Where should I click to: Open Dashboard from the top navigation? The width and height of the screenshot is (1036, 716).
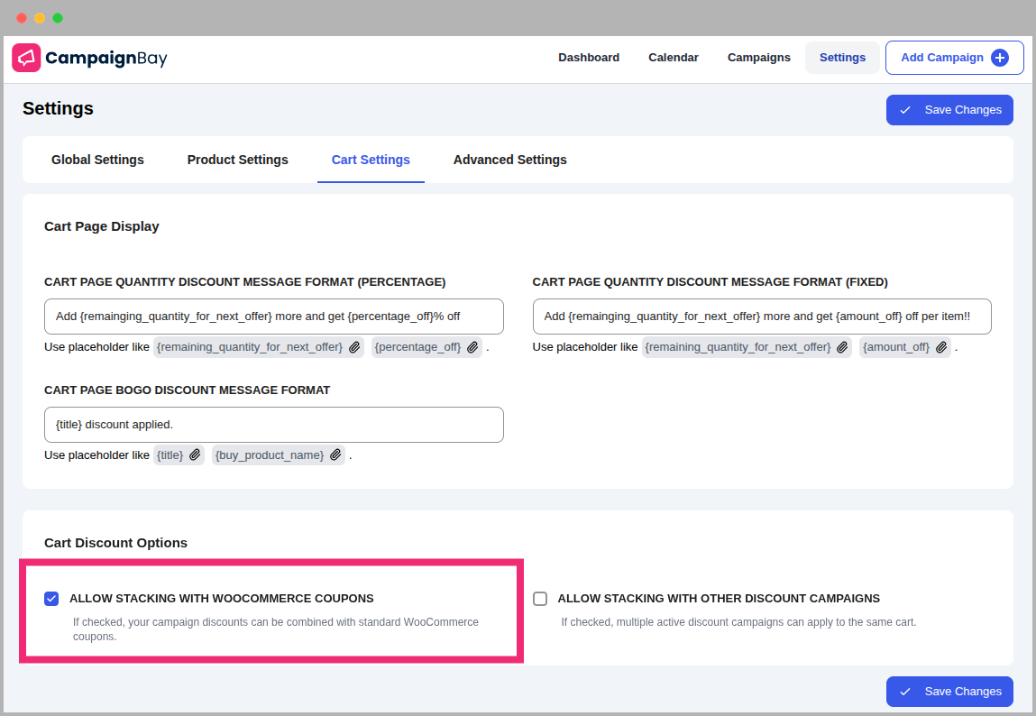pos(589,58)
